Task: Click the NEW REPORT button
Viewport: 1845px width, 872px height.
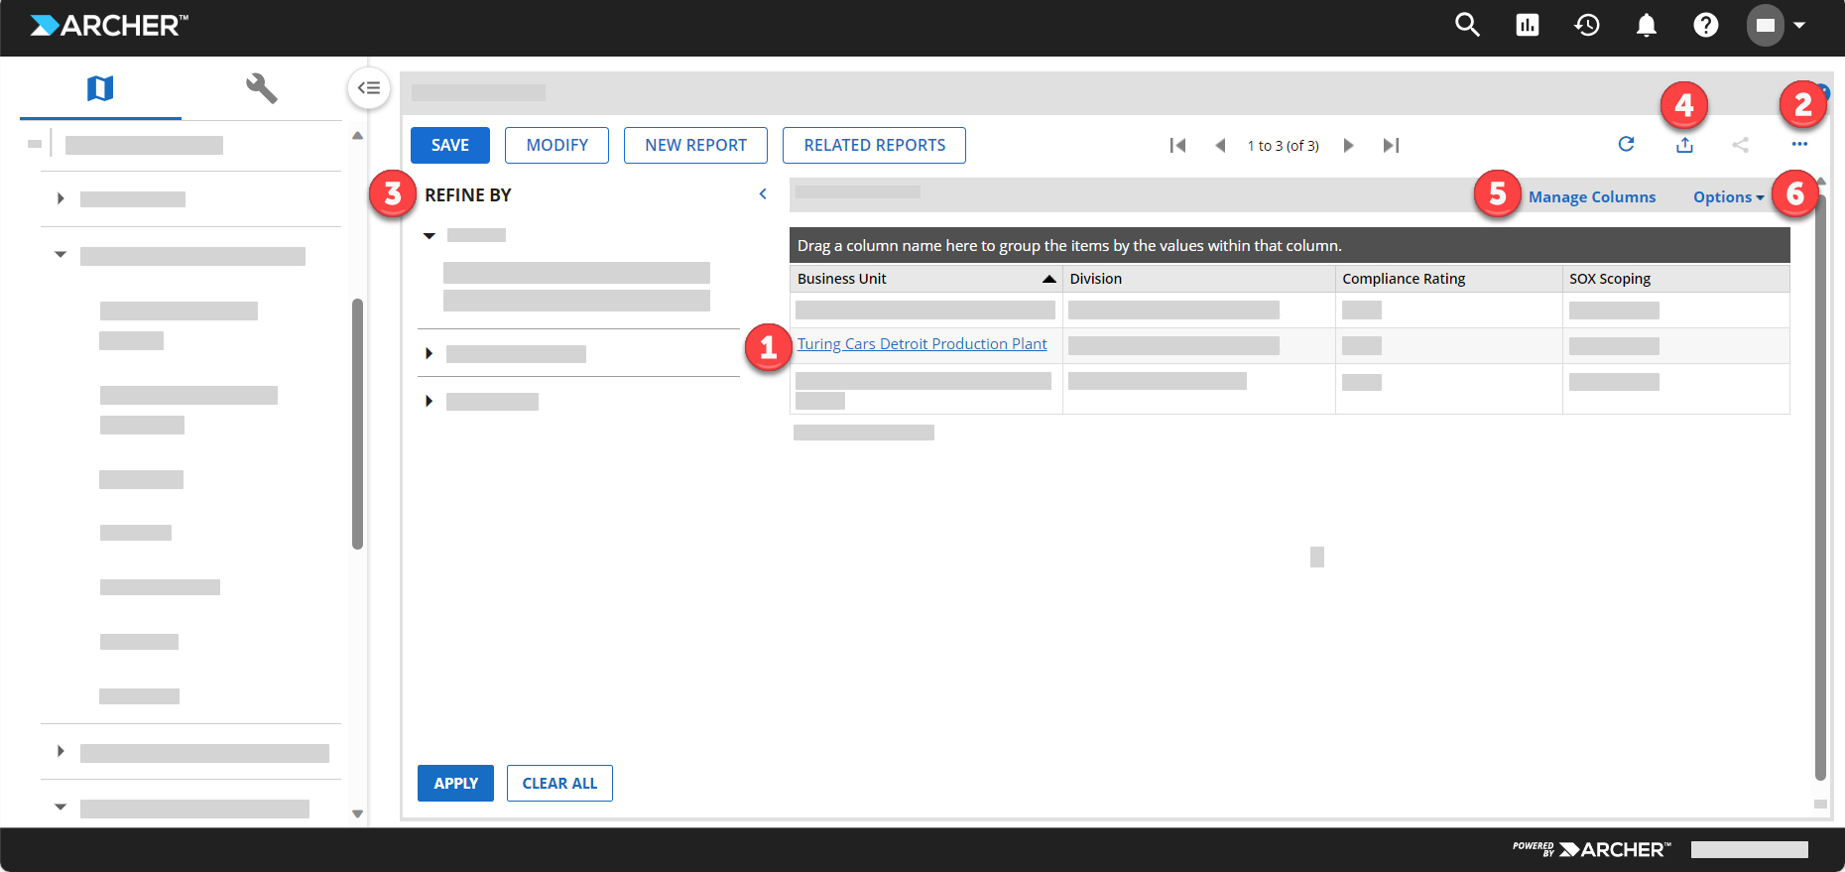Action: 695,145
